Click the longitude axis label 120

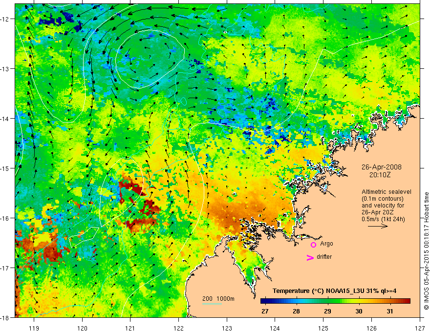82,328
